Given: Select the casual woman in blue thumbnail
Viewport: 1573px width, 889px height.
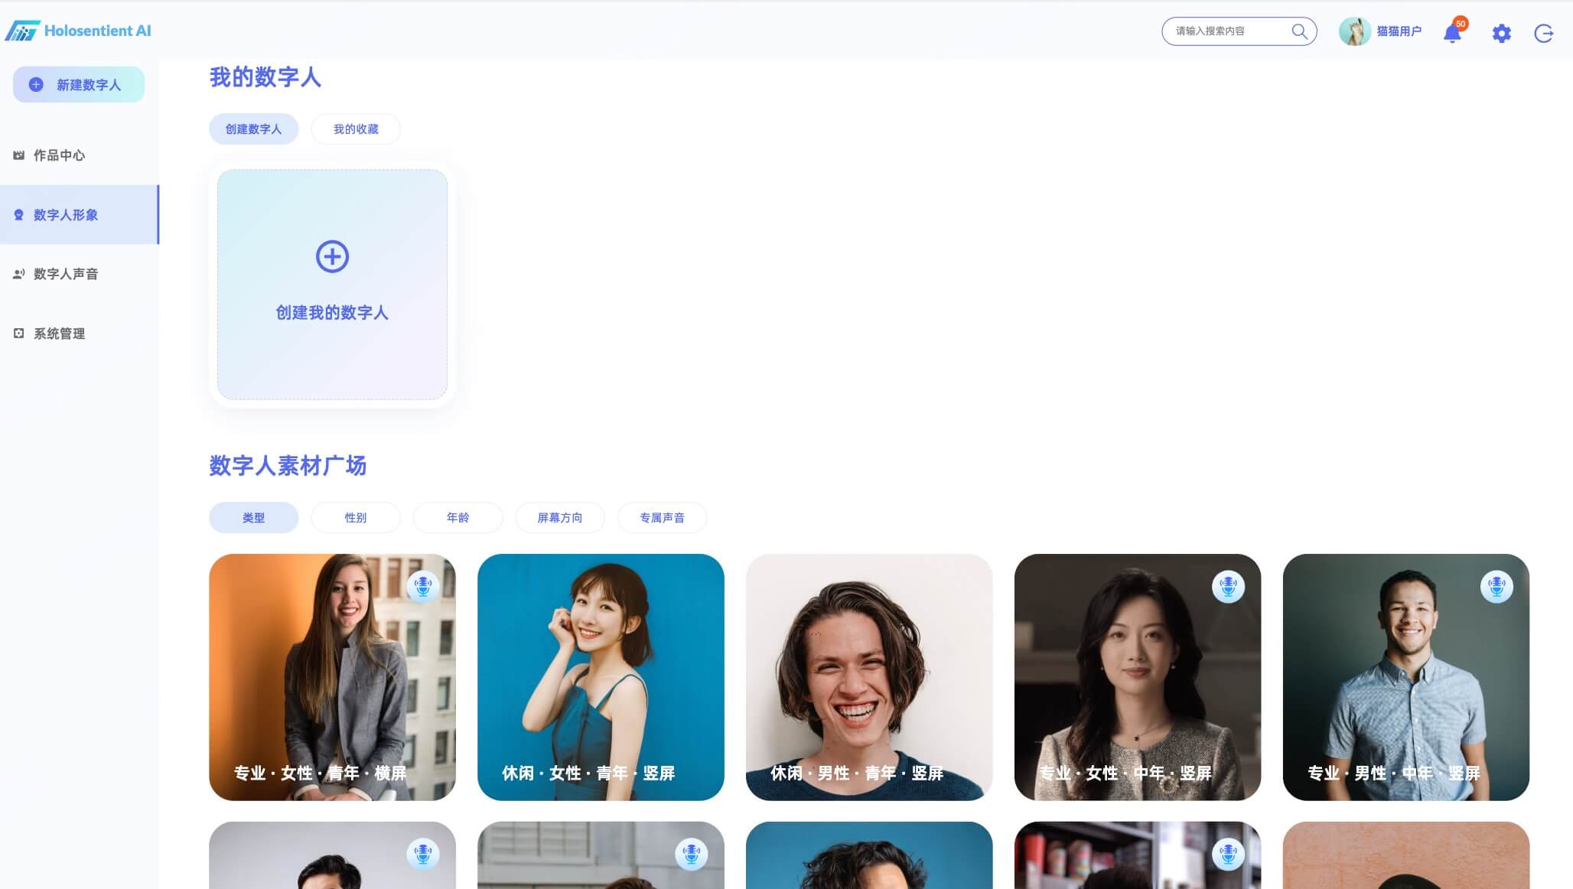Looking at the screenshot, I should click(601, 677).
